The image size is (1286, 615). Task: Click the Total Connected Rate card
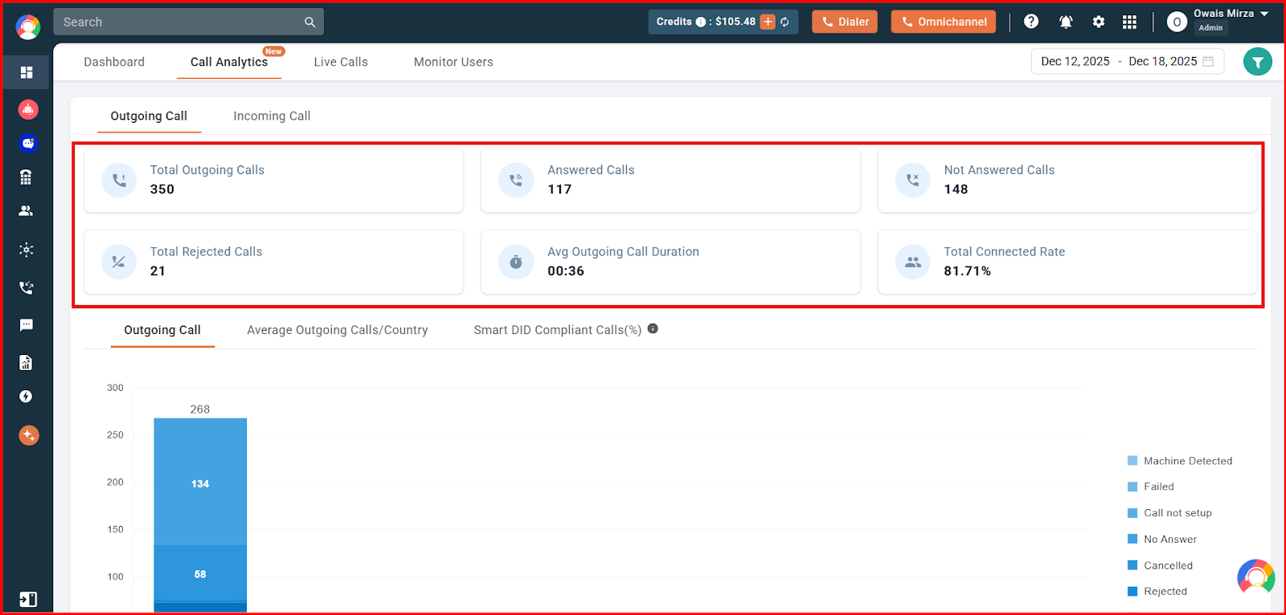click(1067, 262)
